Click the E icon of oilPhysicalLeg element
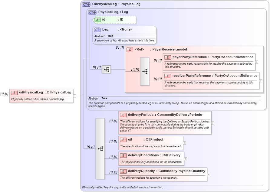The width and height of the screenshot is (270, 192). (x=14, y=93)
